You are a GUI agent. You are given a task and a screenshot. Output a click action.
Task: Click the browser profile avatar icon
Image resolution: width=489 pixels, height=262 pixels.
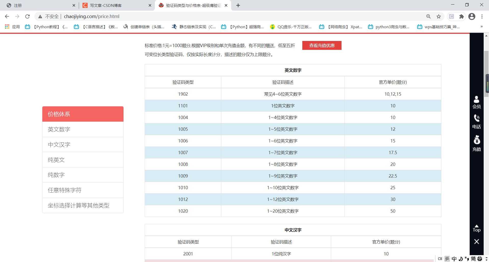click(472, 16)
